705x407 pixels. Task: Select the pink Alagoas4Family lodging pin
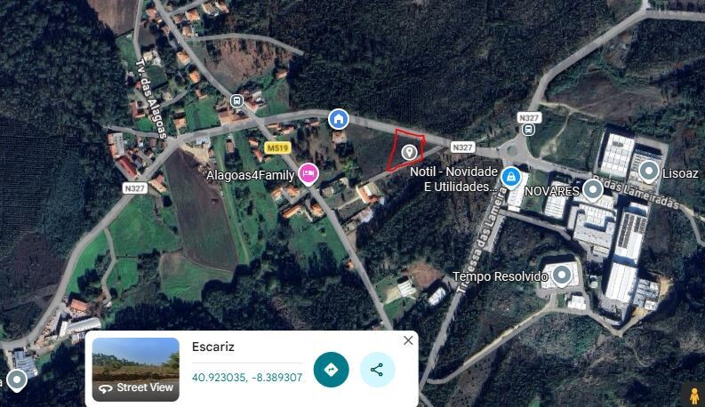(308, 175)
